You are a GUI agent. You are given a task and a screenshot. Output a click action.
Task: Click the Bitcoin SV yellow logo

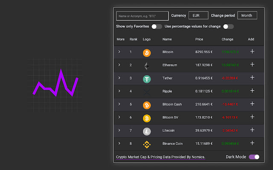tap(147, 119)
